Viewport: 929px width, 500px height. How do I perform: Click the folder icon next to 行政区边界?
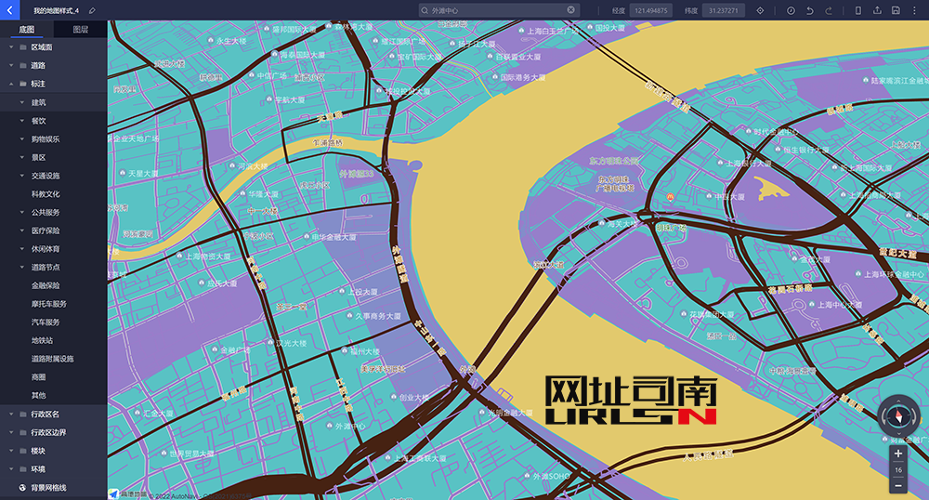(x=23, y=432)
